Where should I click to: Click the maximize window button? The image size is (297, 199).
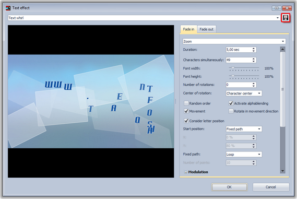point(277,8)
